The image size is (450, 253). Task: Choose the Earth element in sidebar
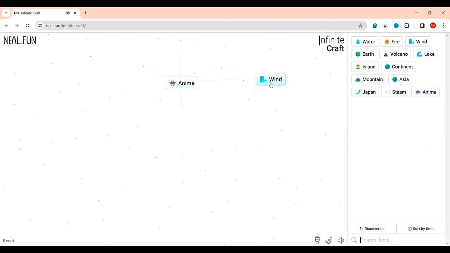pos(364,54)
